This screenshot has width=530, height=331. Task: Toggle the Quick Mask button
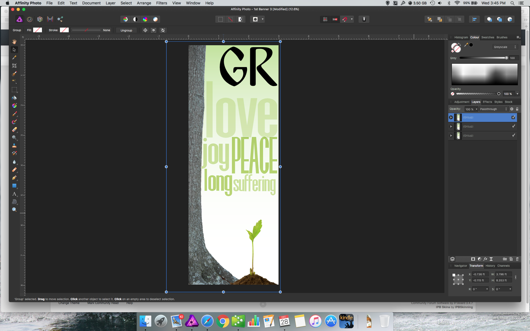pos(255,19)
